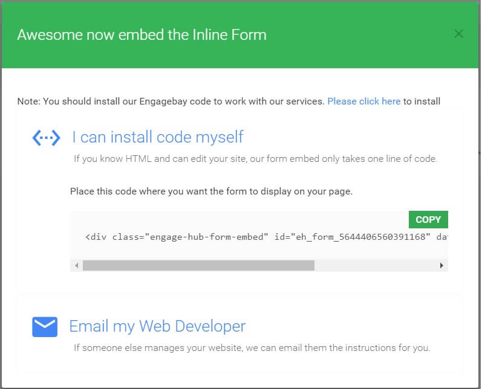
Task: Open 'I can install code myself' option
Action: click(x=158, y=137)
